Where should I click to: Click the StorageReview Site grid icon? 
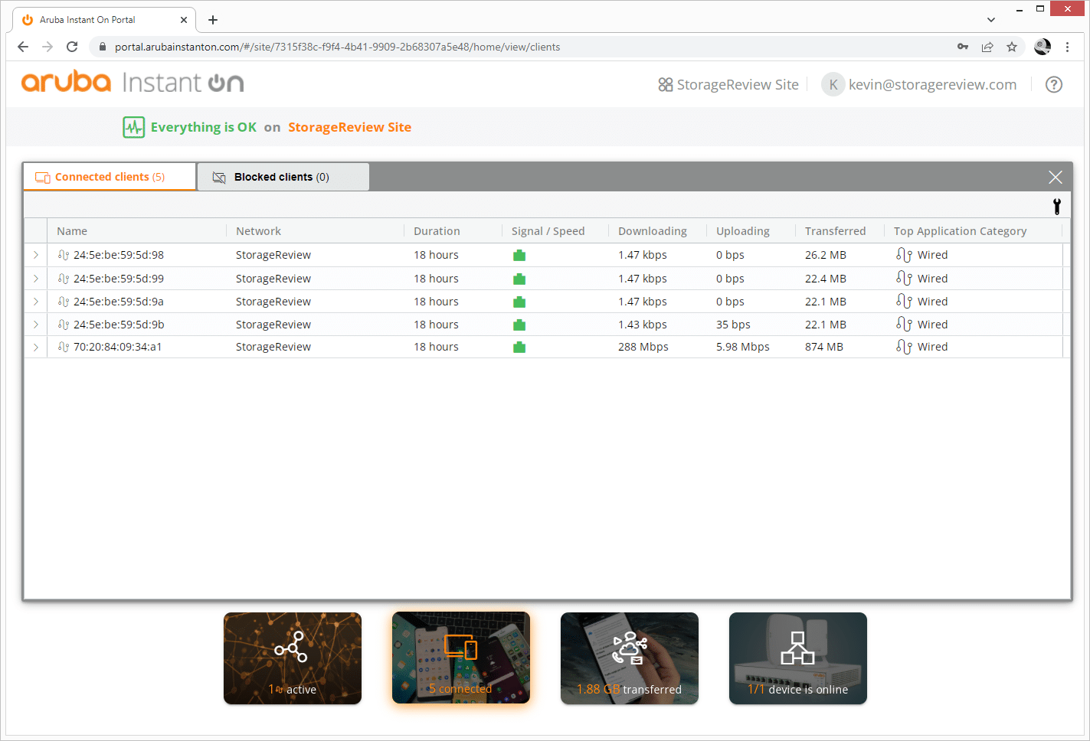click(x=665, y=84)
